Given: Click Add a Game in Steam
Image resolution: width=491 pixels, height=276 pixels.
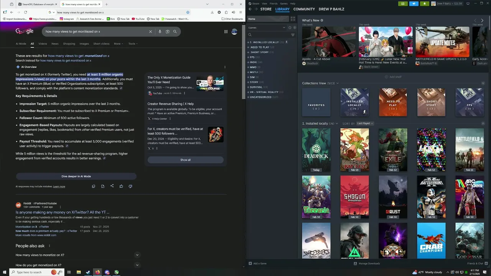Looking at the screenshot, I should 257,263.
